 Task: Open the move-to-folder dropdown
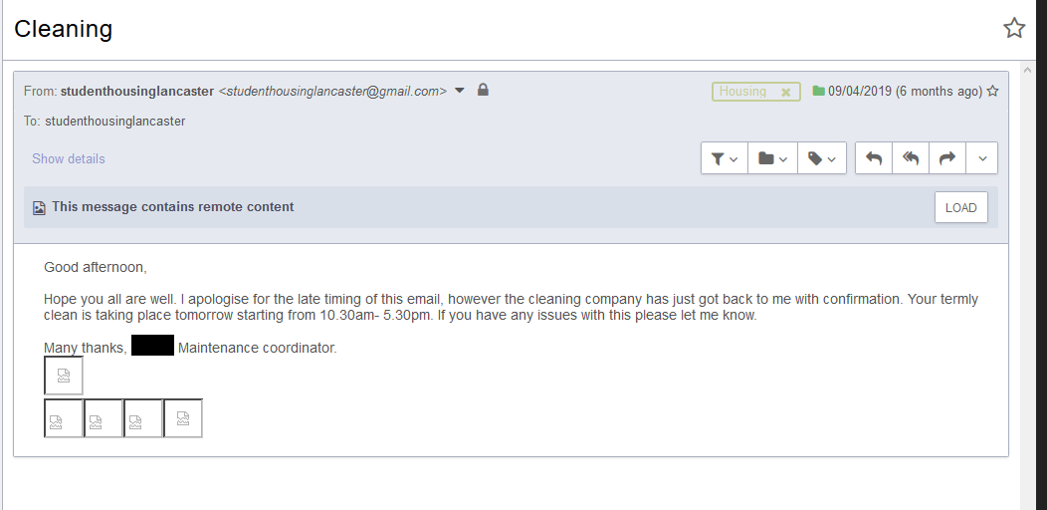[x=773, y=158]
